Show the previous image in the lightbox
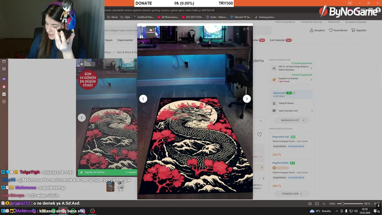382x215 pixels. pos(143,99)
